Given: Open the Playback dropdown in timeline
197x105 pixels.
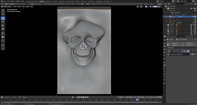Looking at the screenshot, I should click(8, 97).
